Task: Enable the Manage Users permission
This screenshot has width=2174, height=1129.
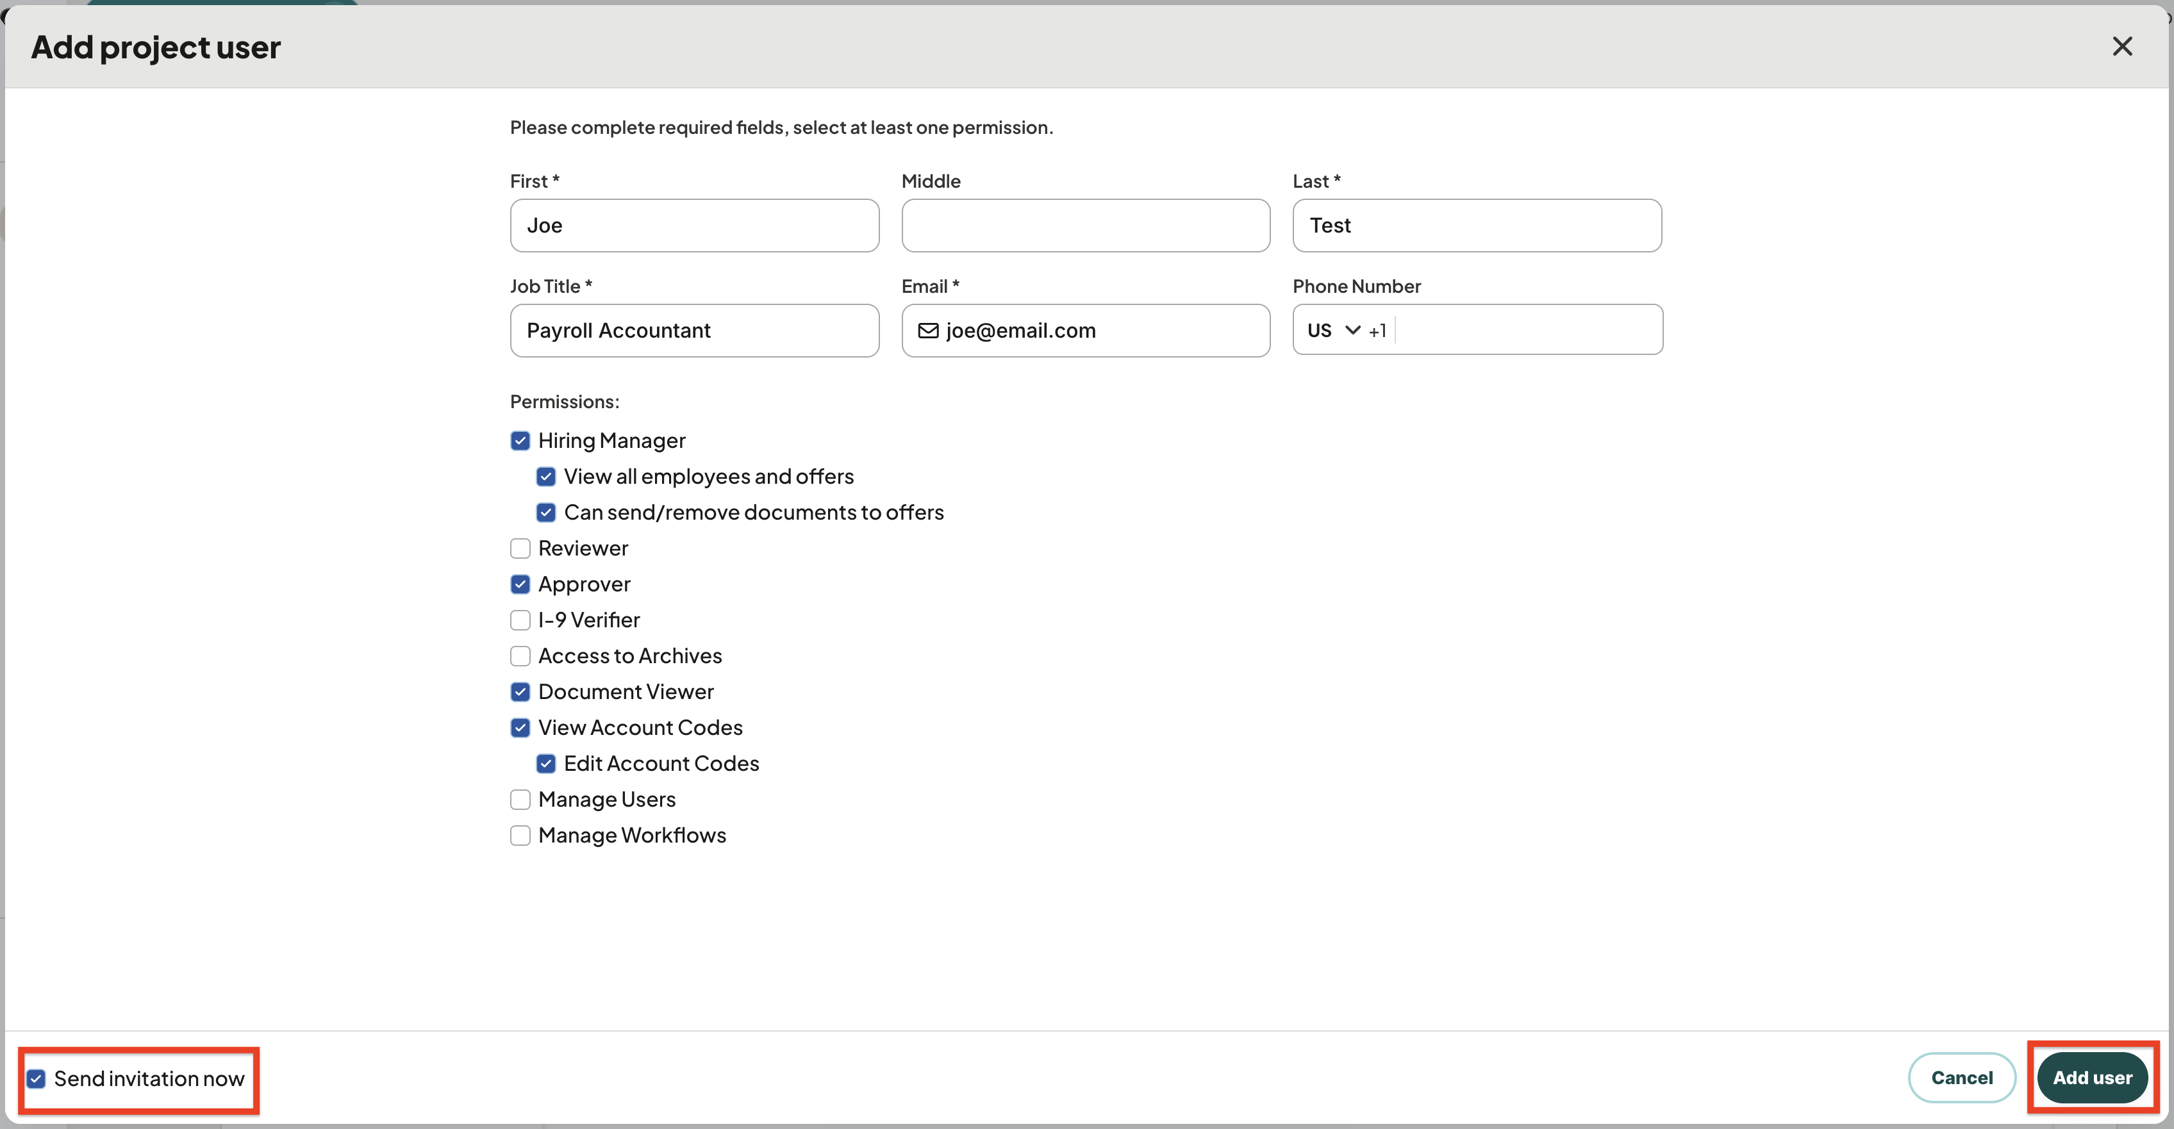Action: [520, 799]
